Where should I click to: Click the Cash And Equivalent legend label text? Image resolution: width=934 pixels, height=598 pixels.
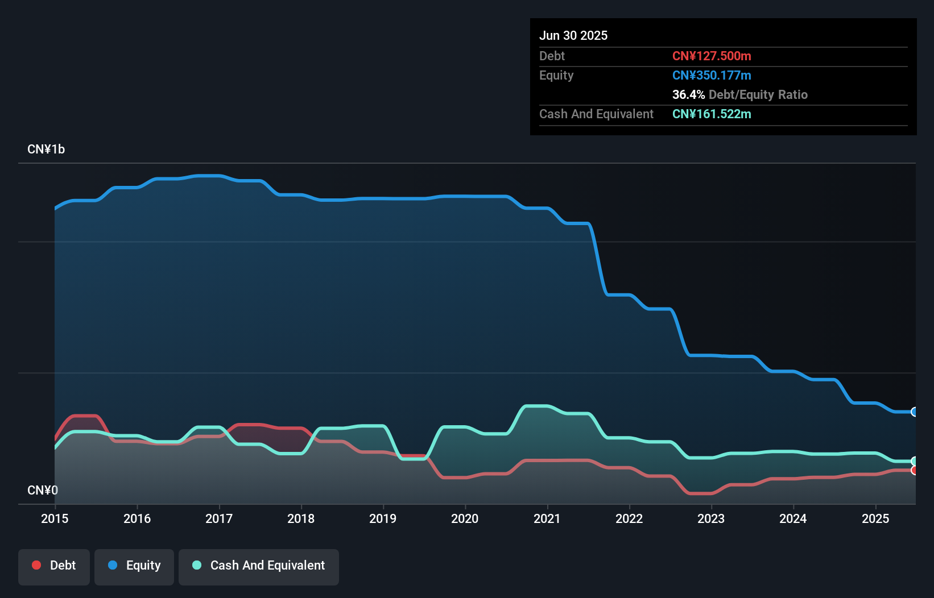pyautogui.click(x=268, y=566)
